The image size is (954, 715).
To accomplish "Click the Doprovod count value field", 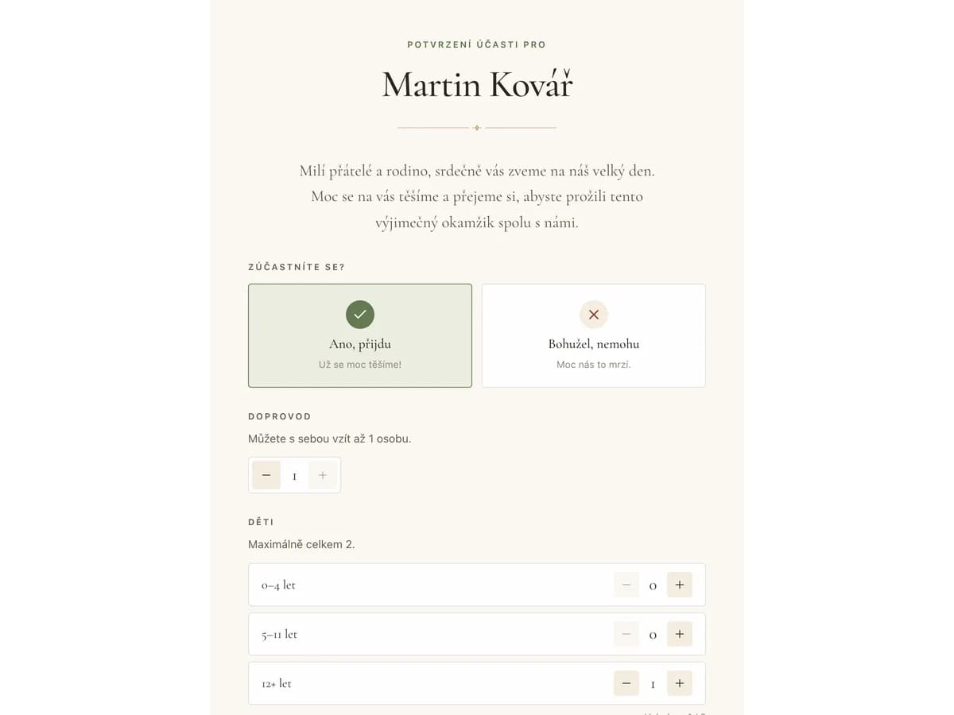I will point(294,476).
